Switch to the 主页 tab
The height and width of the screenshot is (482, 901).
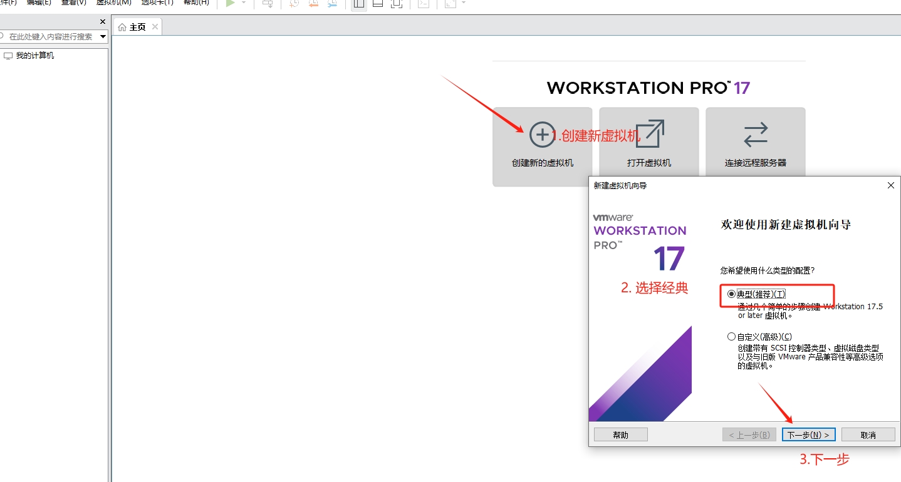137,27
